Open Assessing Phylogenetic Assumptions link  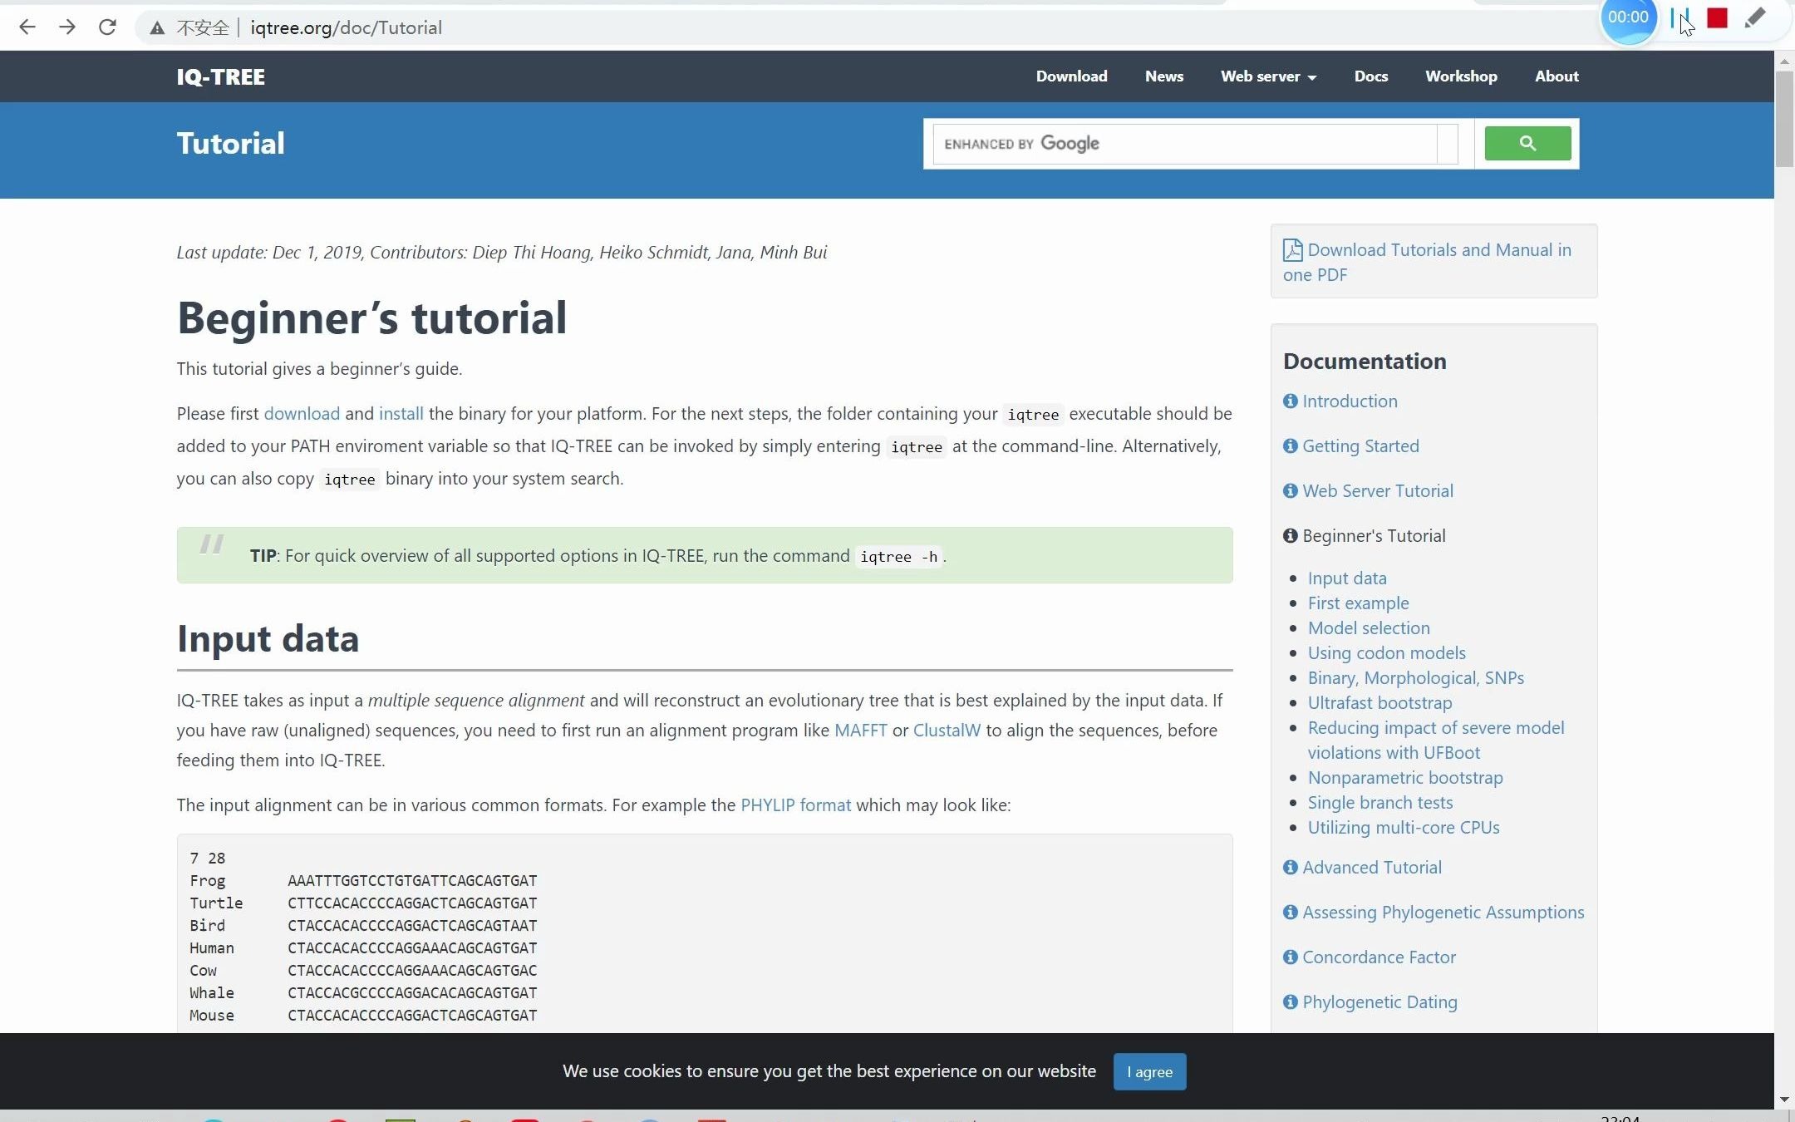(1443, 913)
